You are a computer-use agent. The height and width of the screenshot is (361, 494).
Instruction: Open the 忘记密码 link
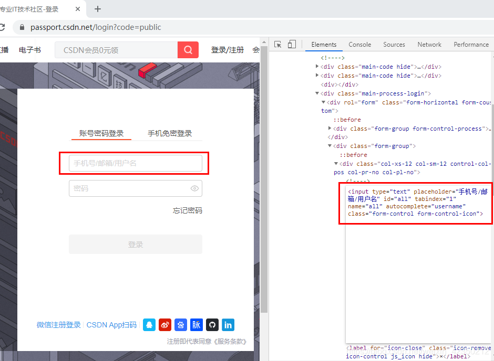(188, 210)
